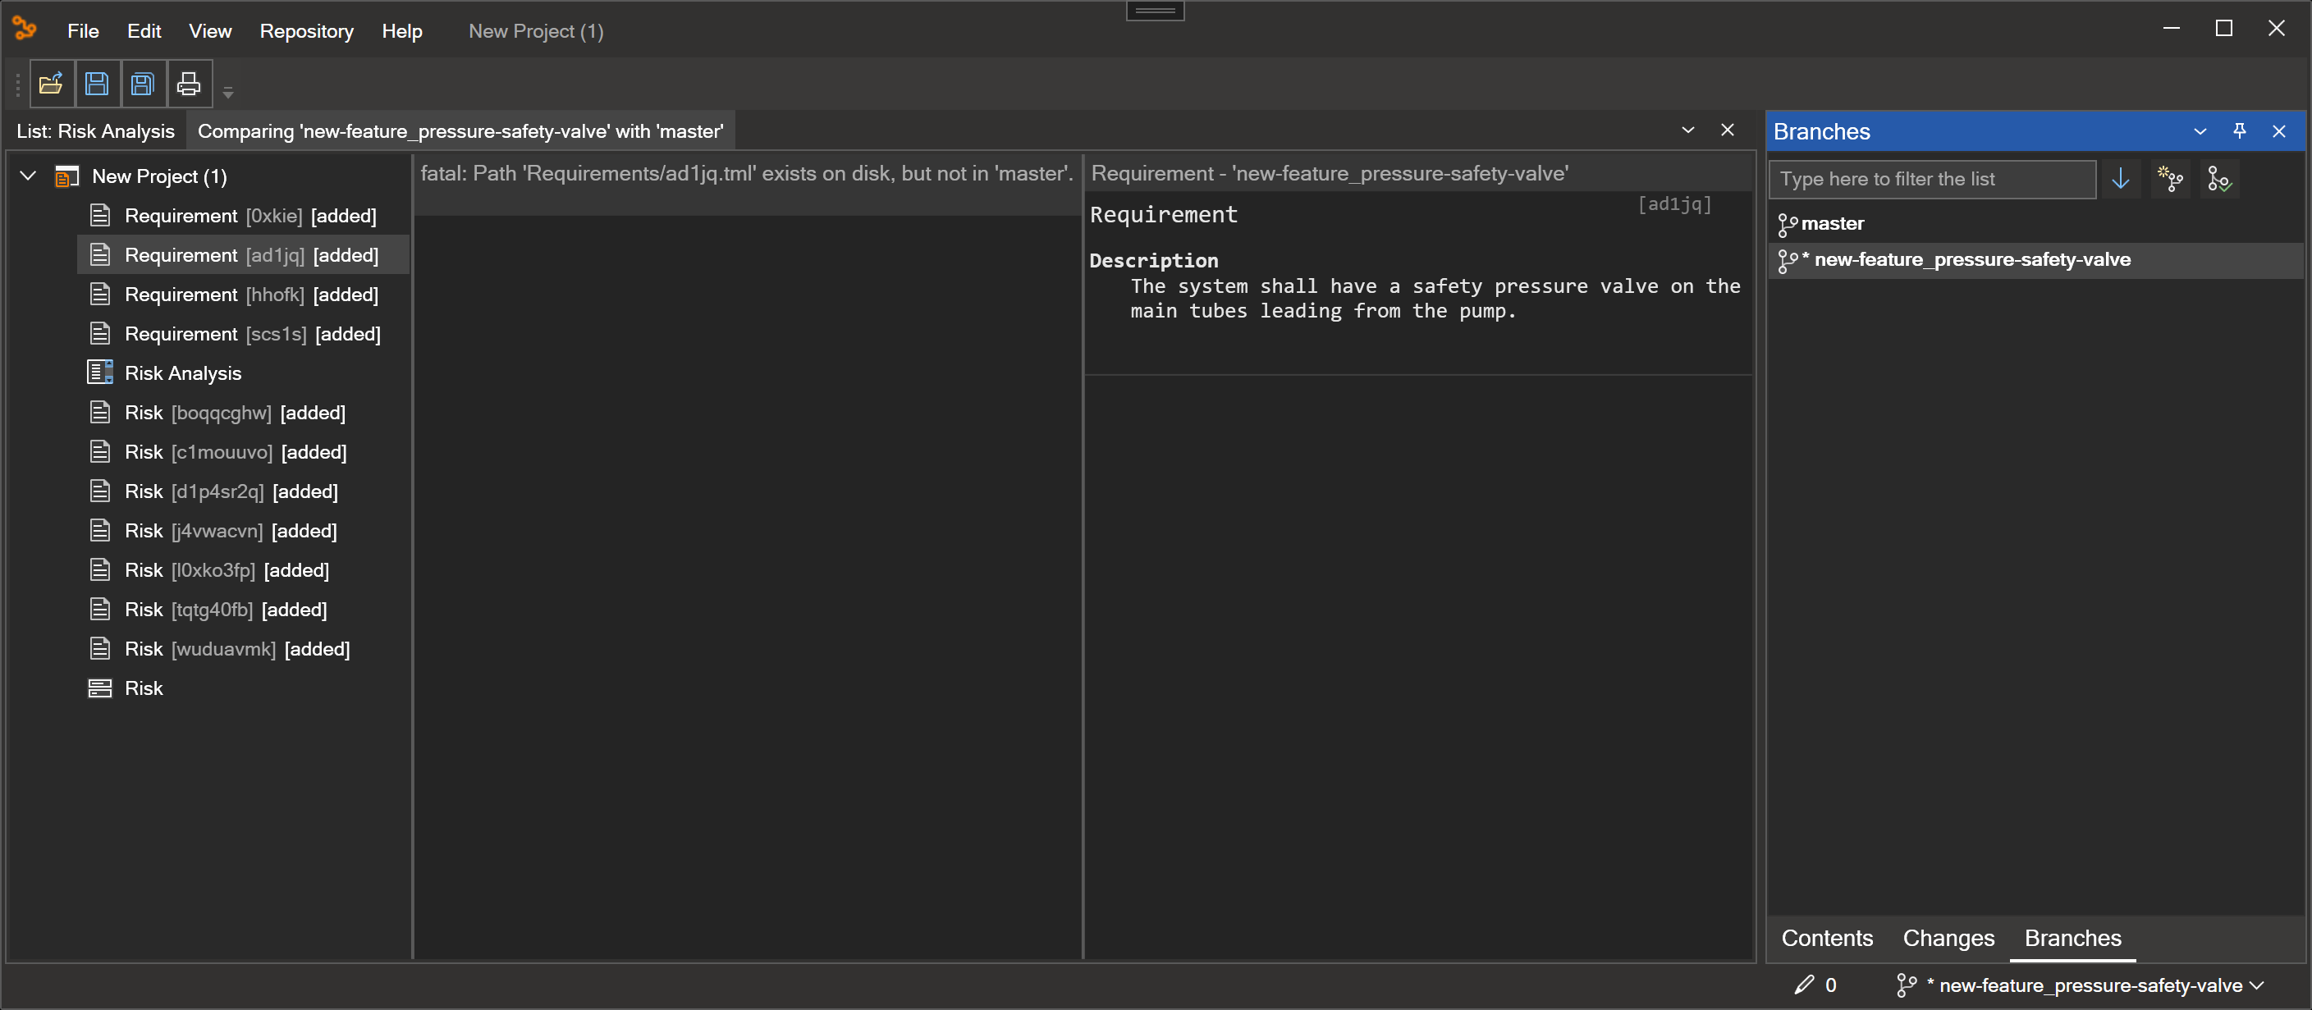The height and width of the screenshot is (1010, 2312).
Task: Switch to the List: Risk Analysis tab
Action: [95, 131]
